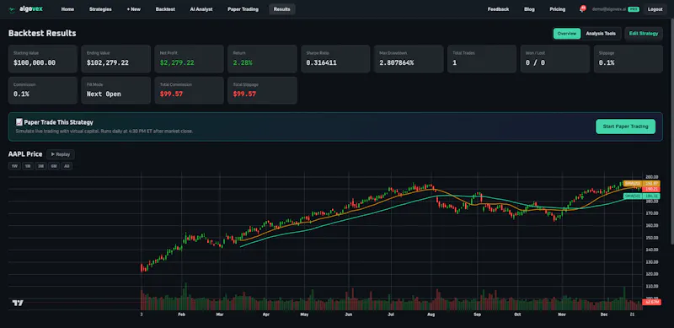Click the Won / Lost 0 / 0 card
674x328 pixels.
point(555,58)
